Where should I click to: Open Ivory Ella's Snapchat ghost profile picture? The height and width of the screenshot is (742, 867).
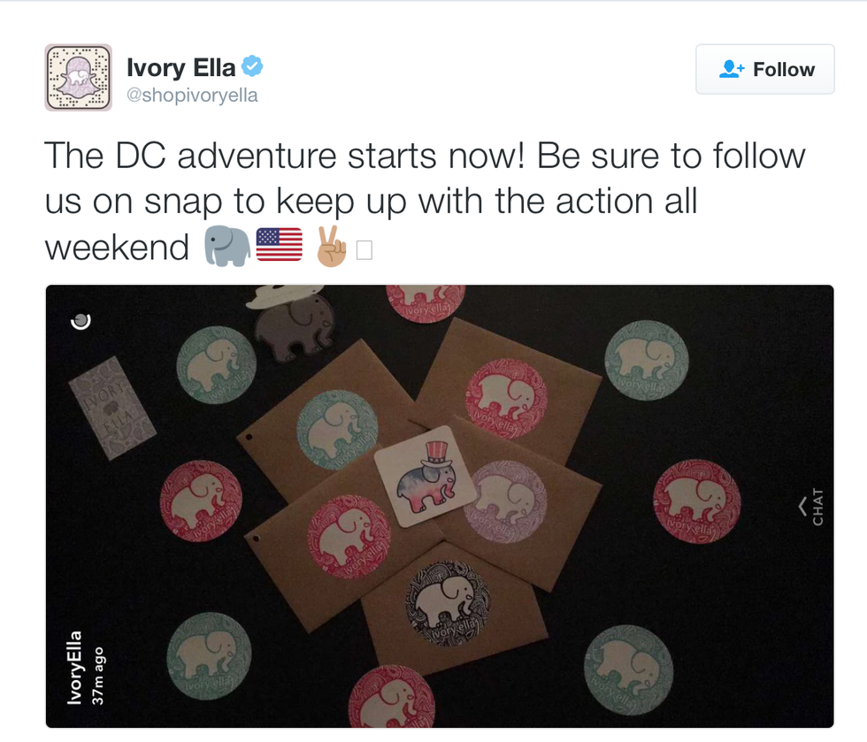tap(78, 78)
